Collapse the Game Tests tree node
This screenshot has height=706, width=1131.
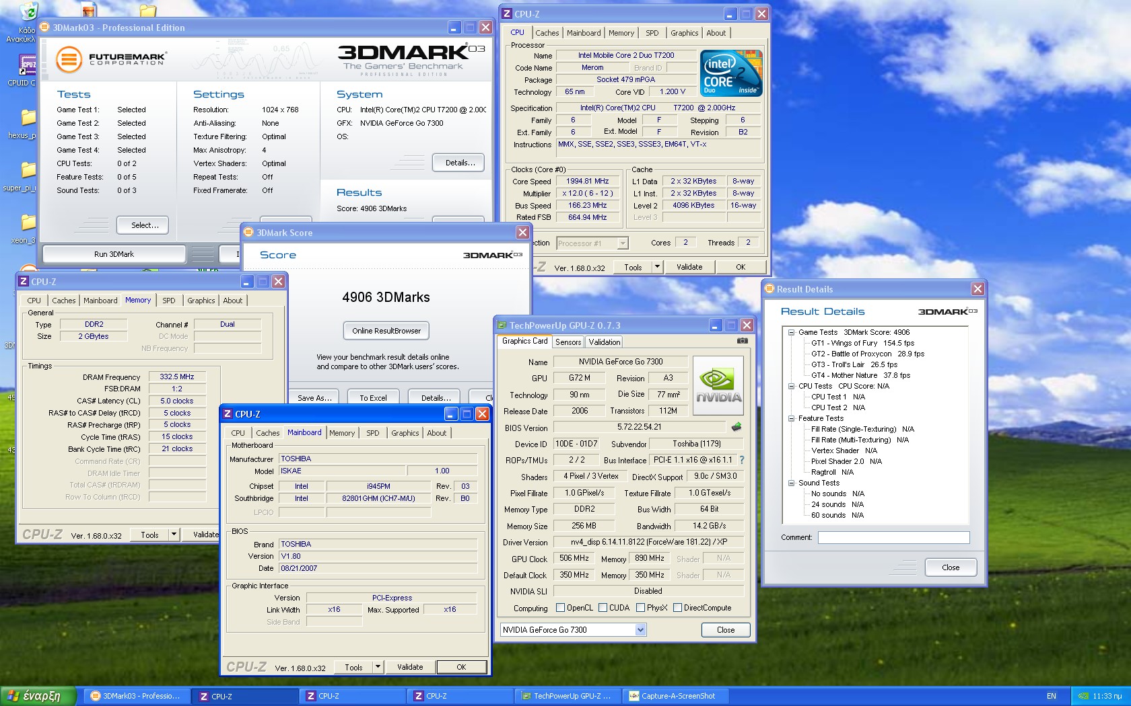tap(792, 332)
